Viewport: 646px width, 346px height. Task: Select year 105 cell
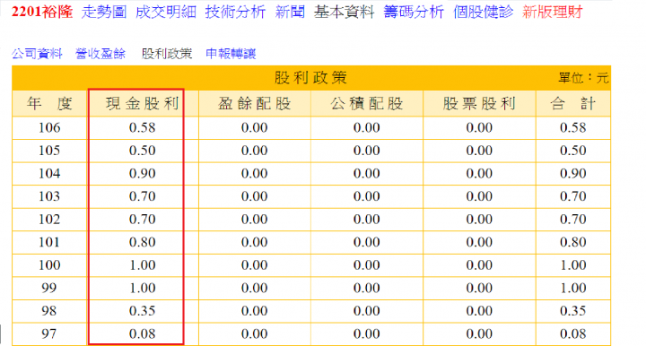tap(49, 151)
